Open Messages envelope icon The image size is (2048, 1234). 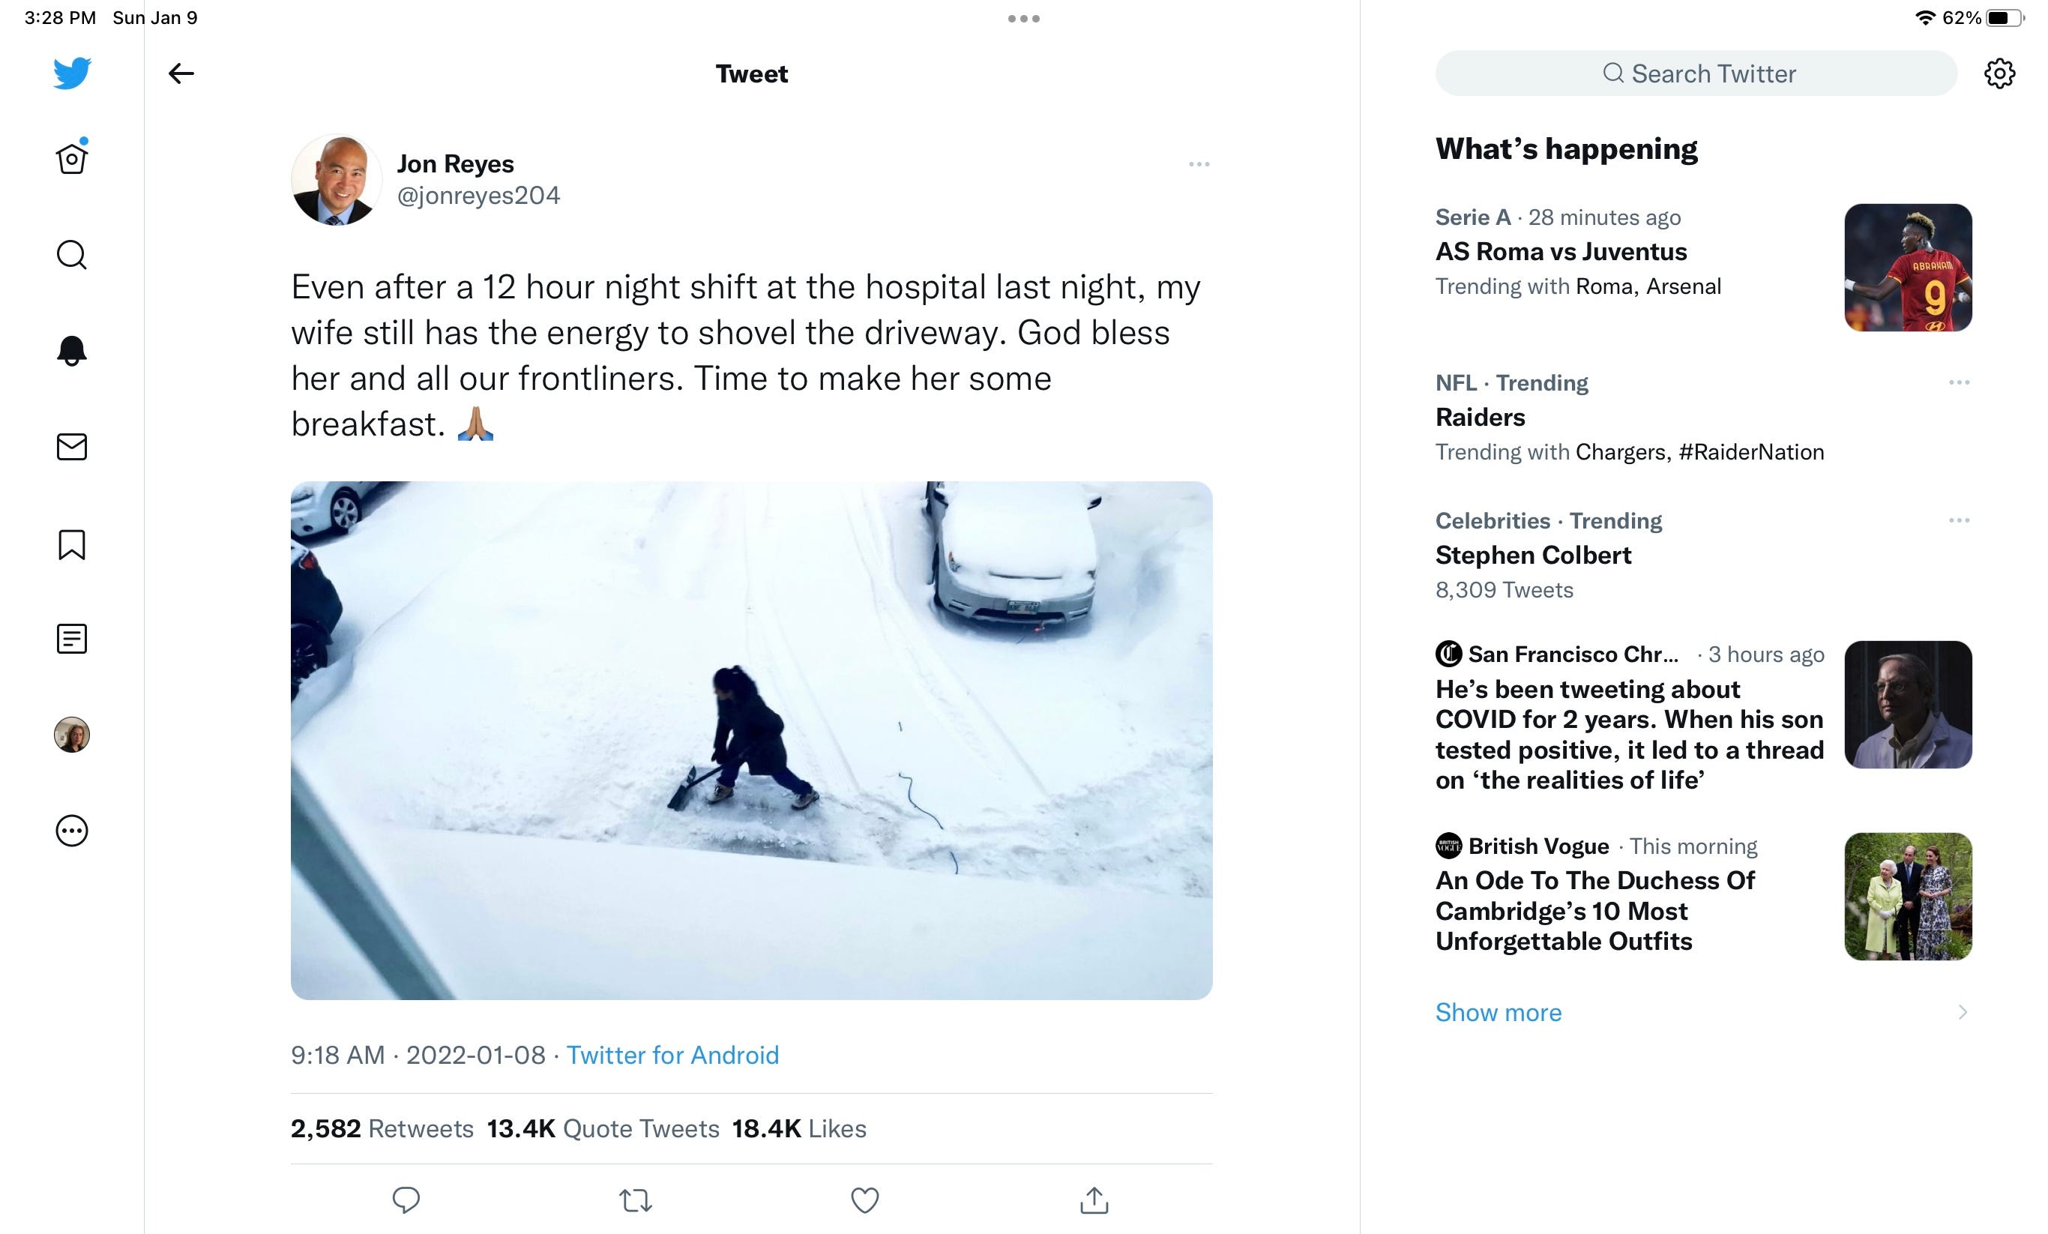click(x=71, y=447)
